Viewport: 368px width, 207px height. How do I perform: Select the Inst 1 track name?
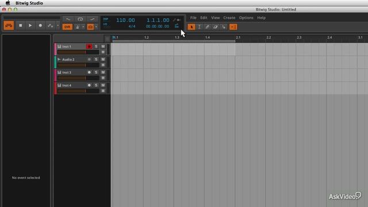tap(67, 47)
